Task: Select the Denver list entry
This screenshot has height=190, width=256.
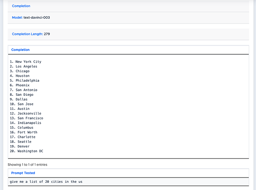Action: click(20, 146)
